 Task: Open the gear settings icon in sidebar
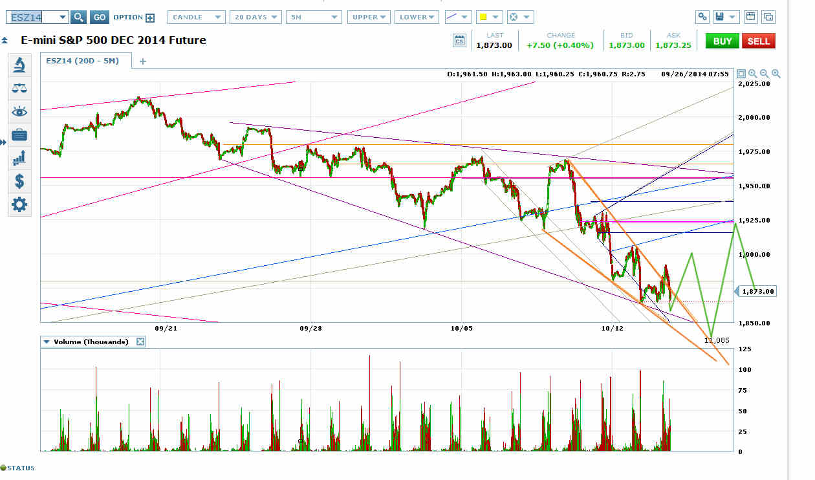[x=19, y=205]
